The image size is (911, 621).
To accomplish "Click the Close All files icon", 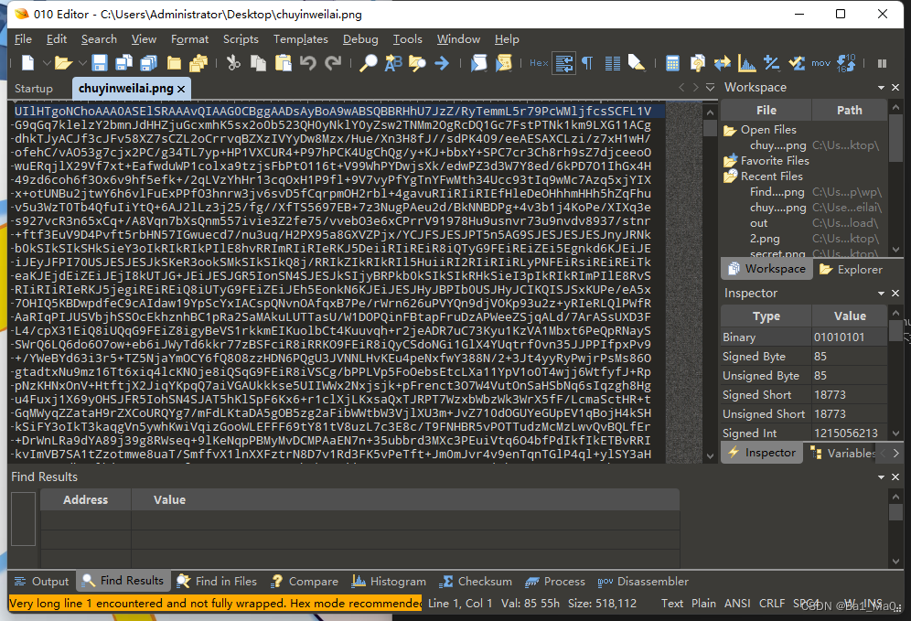I will click(198, 63).
